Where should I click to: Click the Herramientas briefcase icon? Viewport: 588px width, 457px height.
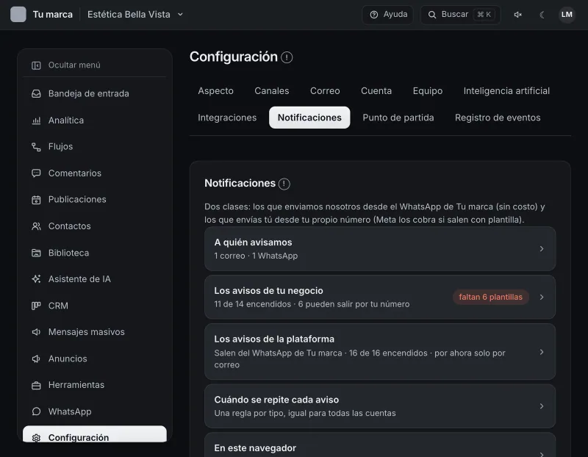36,386
